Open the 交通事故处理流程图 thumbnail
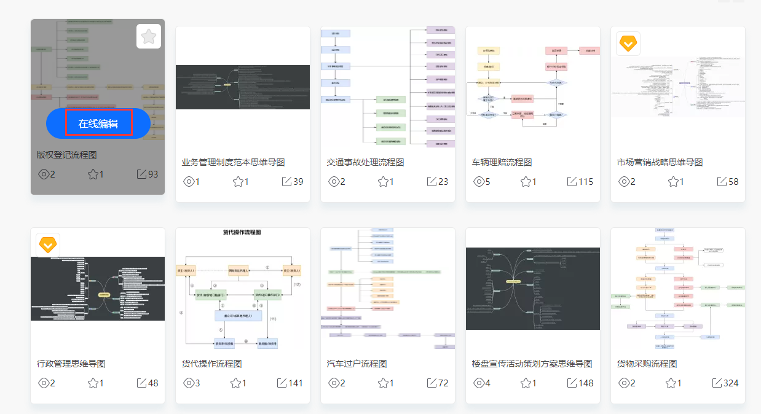Viewport: 761px width, 414px height. pyautogui.click(x=388, y=87)
